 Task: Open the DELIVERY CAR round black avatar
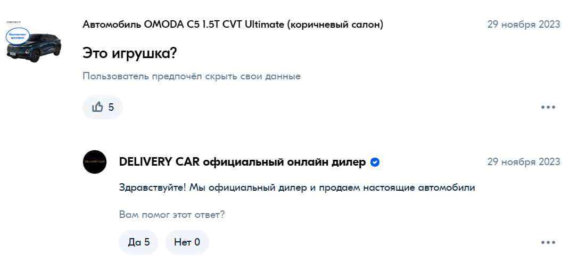point(95,162)
